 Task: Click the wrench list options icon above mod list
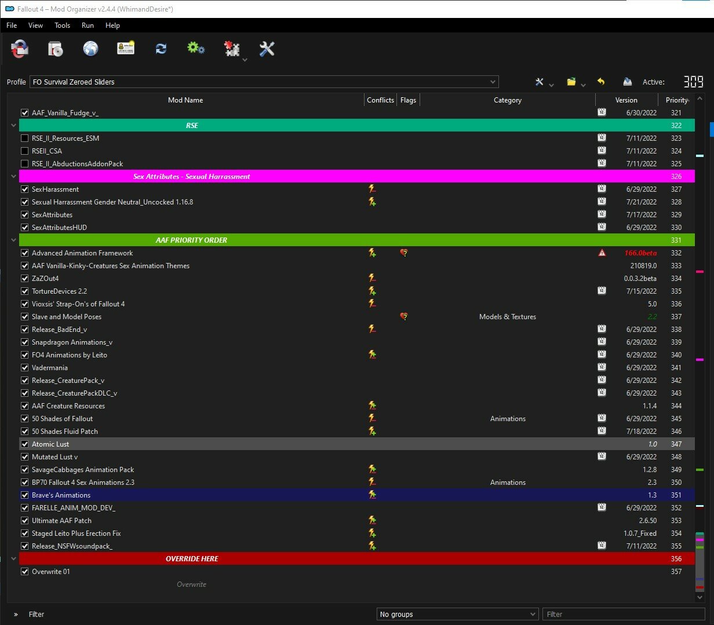[x=540, y=82]
